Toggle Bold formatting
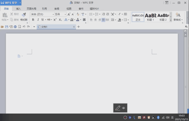This screenshot has width=189, height=121. [33, 20]
